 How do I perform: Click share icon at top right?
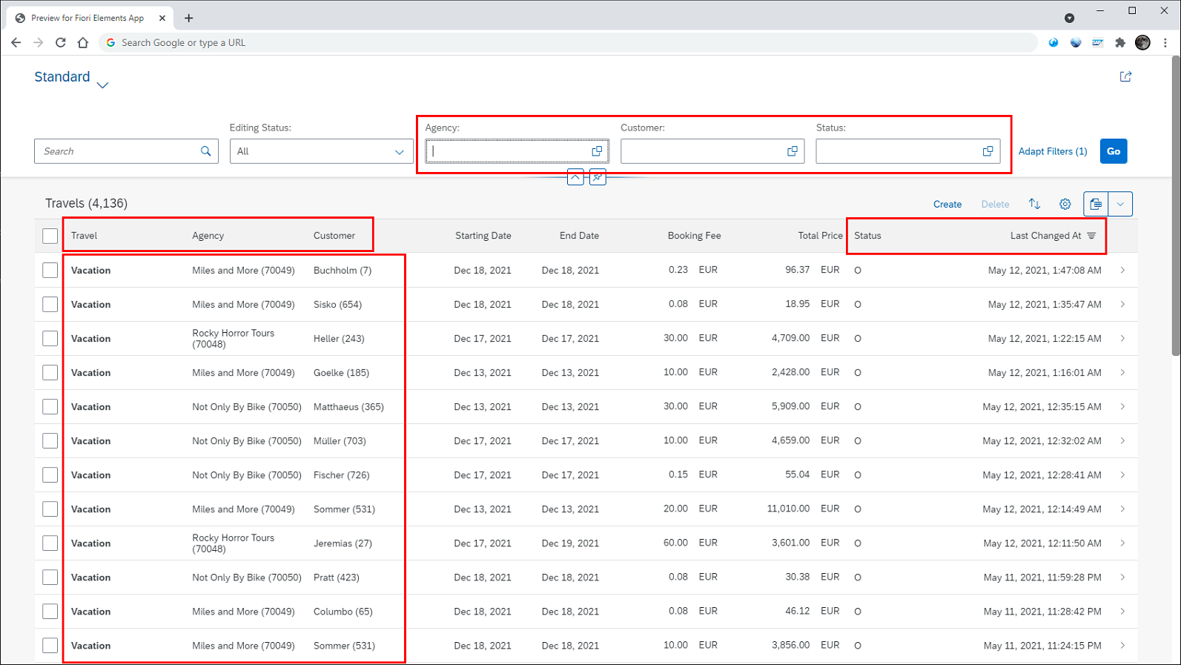1125,76
